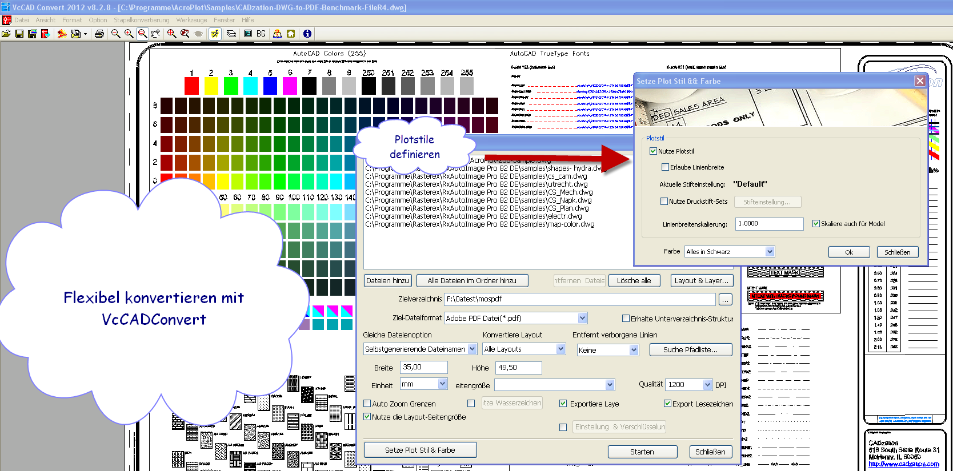
Task: Open the Farbe dropdown showing Alles in Schwarz
Action: pyautogui.click(x=769, y=252)
